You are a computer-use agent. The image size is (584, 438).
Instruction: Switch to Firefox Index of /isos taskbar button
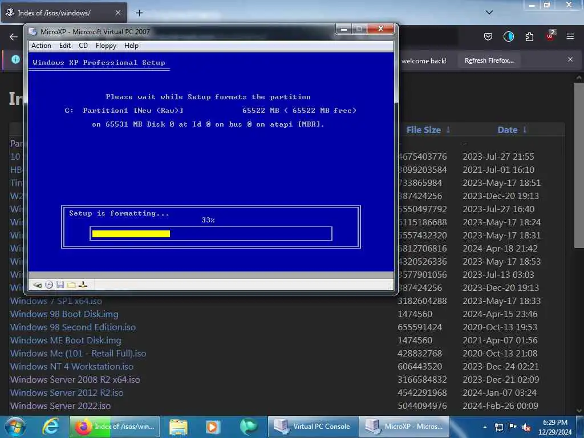(114, 427)
